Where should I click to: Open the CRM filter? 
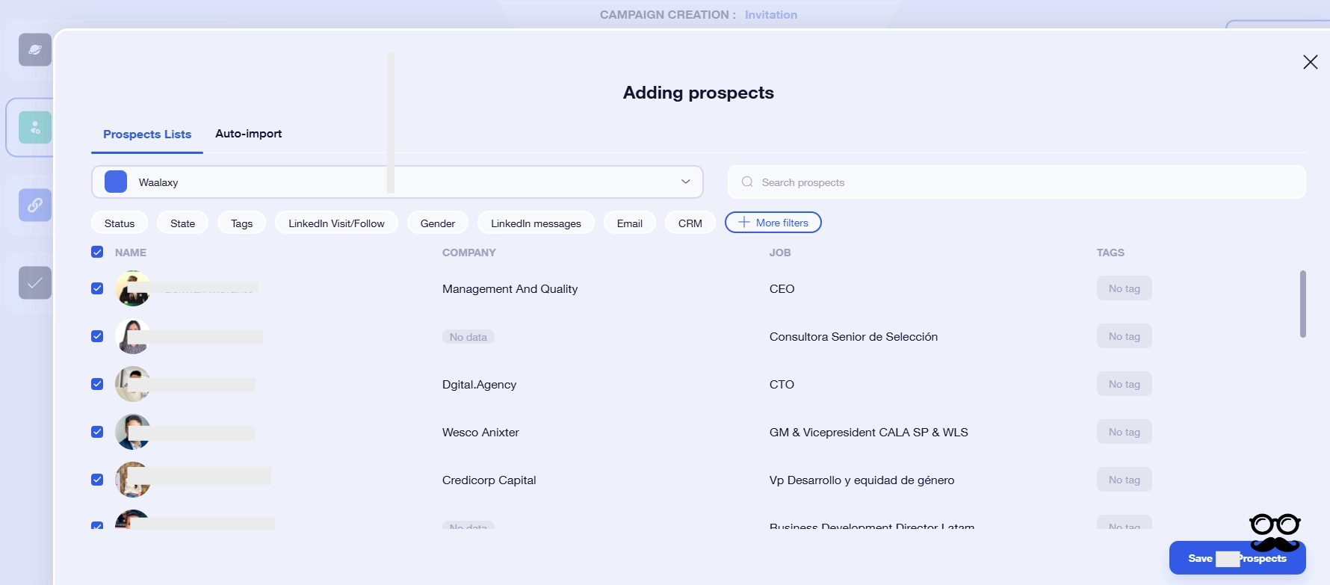point(690,223)
